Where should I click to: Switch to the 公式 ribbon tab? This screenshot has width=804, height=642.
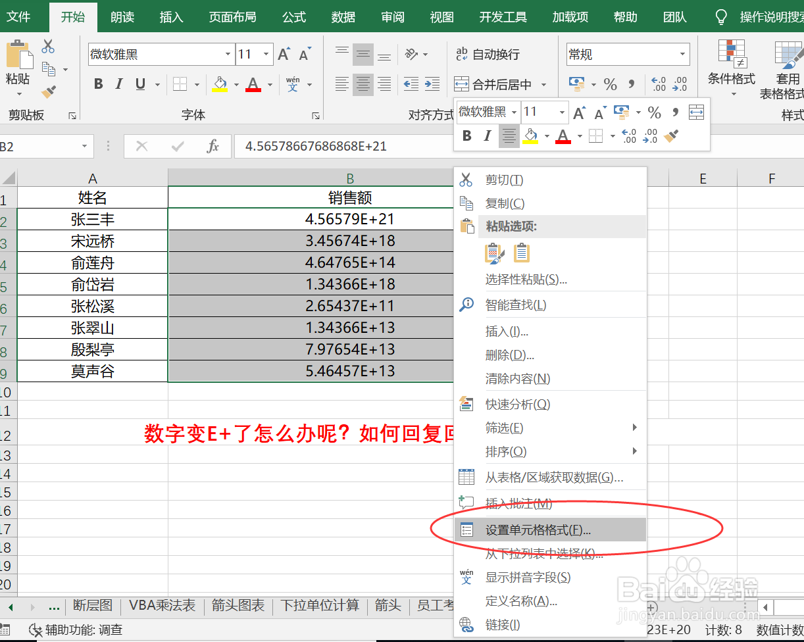[x=294, y=17]
